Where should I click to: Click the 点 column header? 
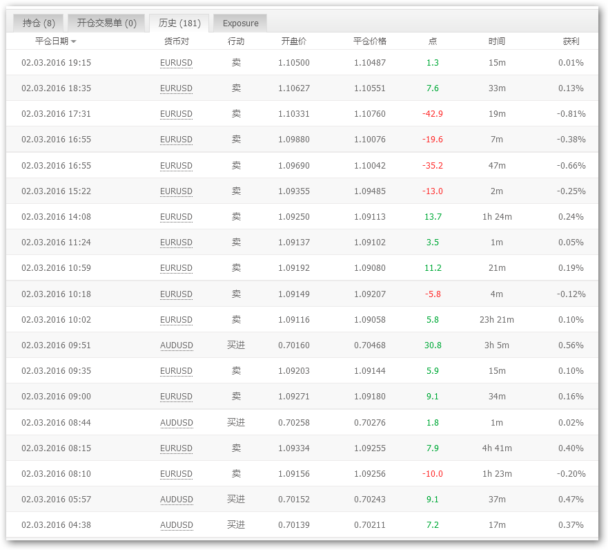pos(432,41)
